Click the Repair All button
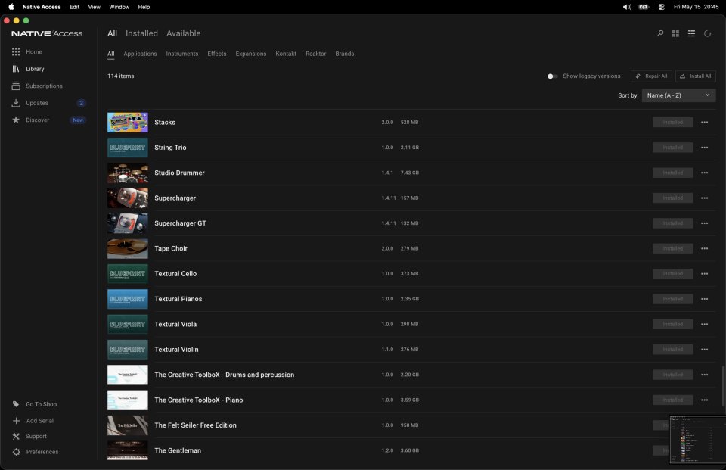 pyautogui.click(x=651, y=76)
